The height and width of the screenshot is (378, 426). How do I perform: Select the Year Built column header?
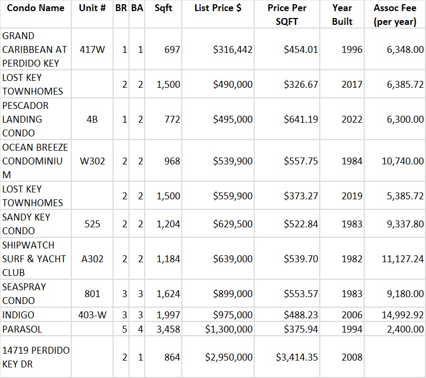[x=342, y=15]
